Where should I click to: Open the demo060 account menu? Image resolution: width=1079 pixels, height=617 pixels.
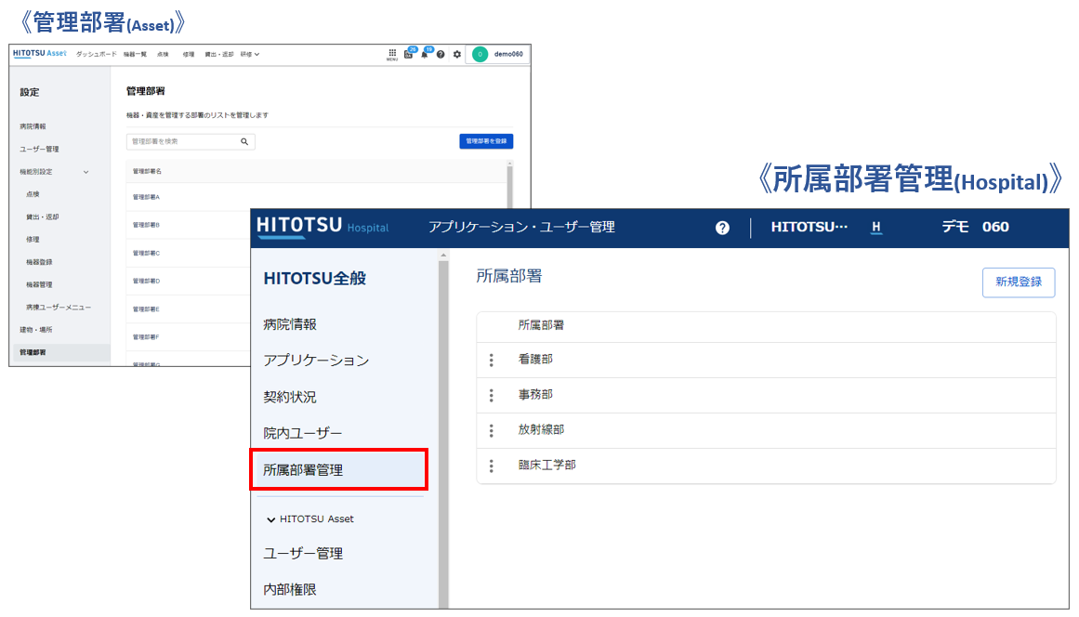pos(498,54)
